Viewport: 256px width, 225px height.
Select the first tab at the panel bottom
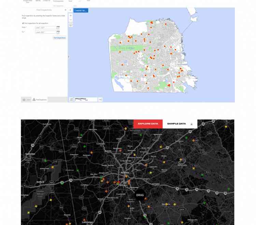pyautogui.click(x=26, y=99)
